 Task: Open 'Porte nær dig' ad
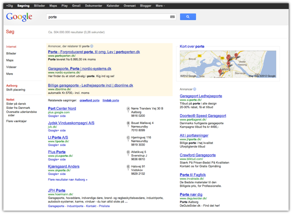191,194
